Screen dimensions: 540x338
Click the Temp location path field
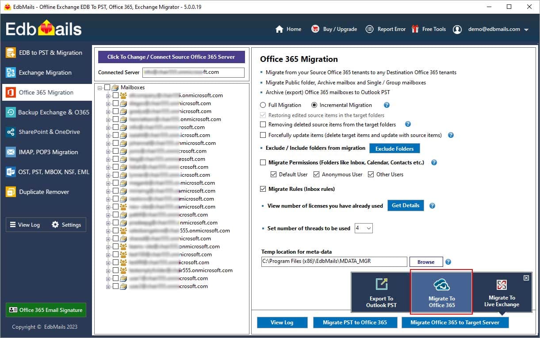coord(334,262)
